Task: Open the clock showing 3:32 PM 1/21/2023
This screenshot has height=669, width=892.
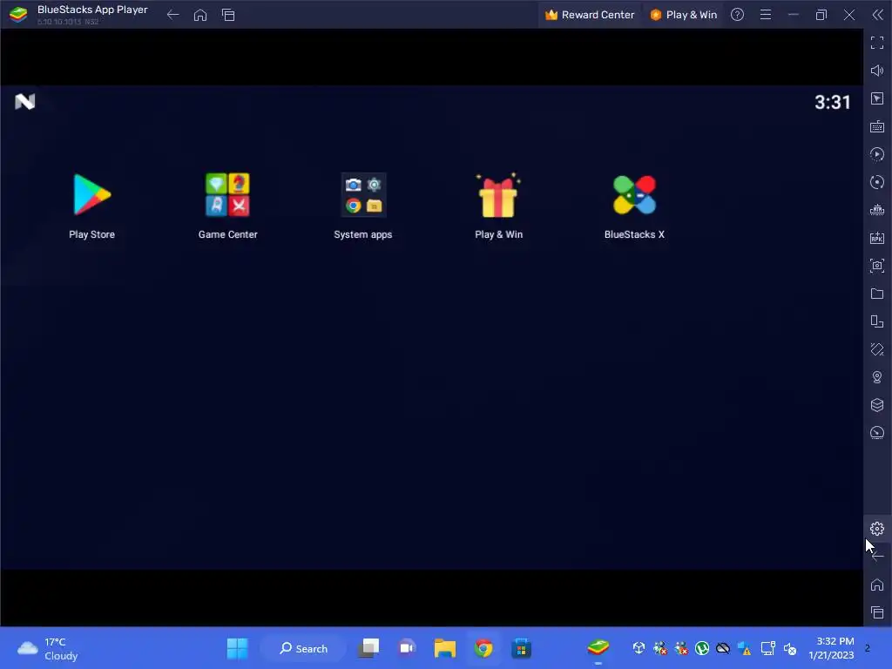Action: pos(831,648)
